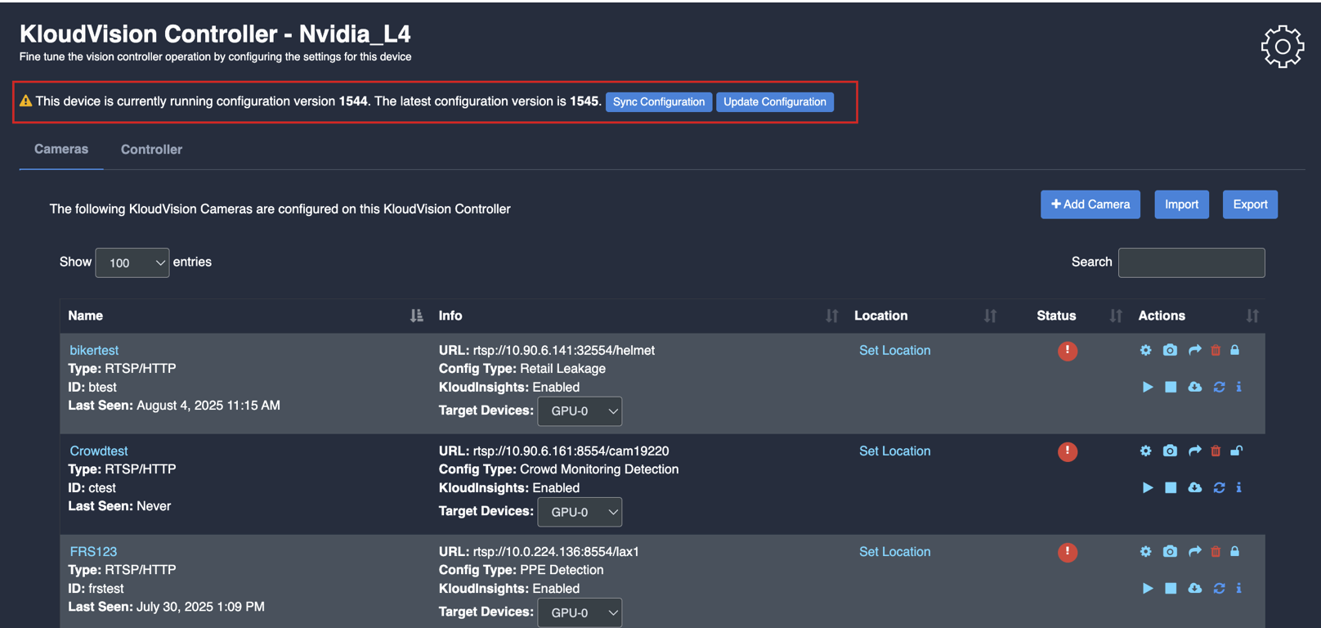The image size is (1321, 628).
Task: Open the bikertest camera link
Action: coord(94,350)
